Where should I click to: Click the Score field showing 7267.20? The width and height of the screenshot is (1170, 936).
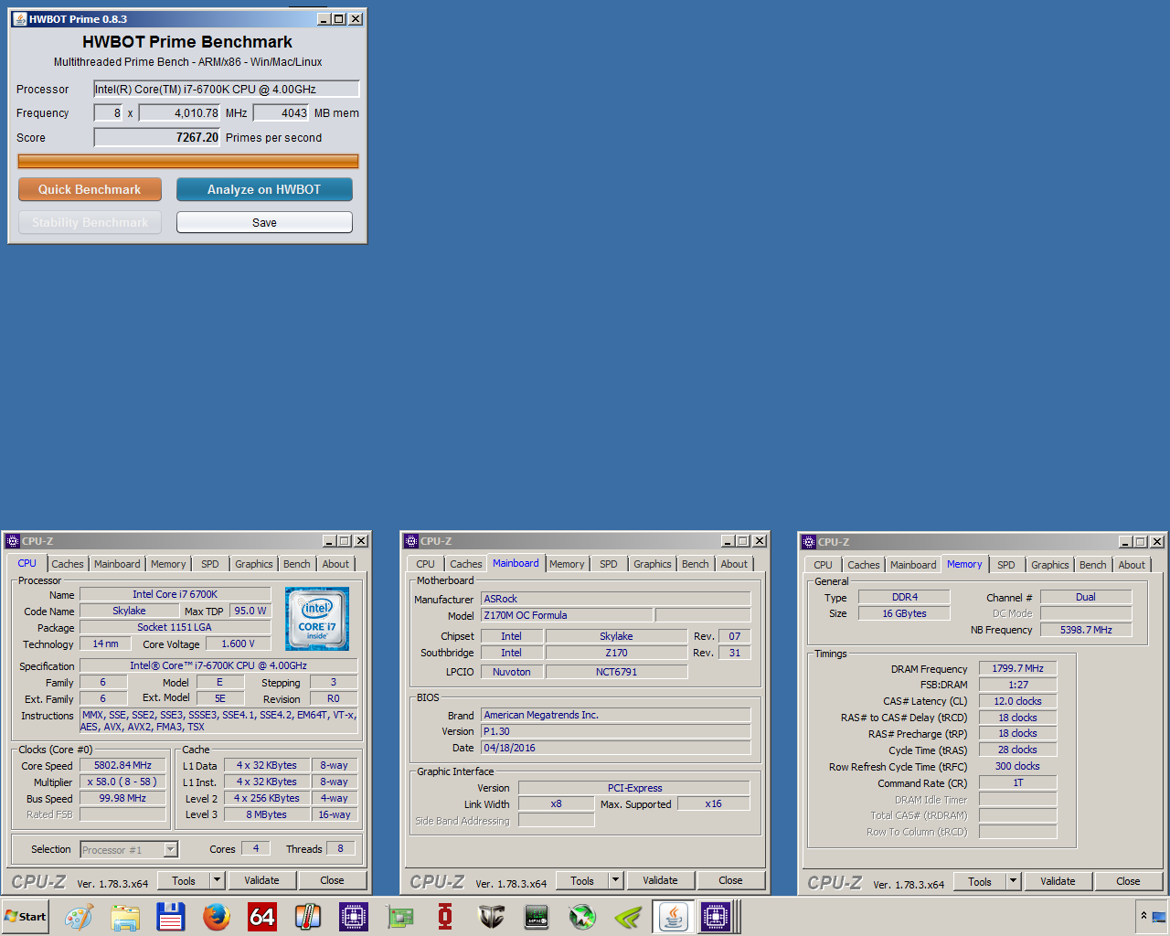157,138
